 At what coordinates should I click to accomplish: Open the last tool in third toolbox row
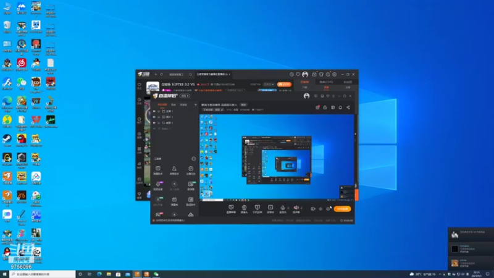coord(191,200)
